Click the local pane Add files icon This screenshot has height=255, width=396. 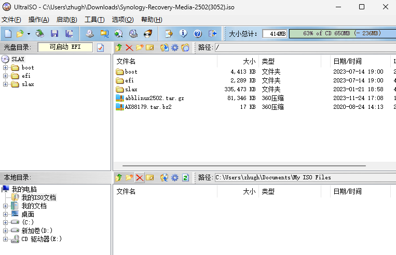tap(165, 178)
